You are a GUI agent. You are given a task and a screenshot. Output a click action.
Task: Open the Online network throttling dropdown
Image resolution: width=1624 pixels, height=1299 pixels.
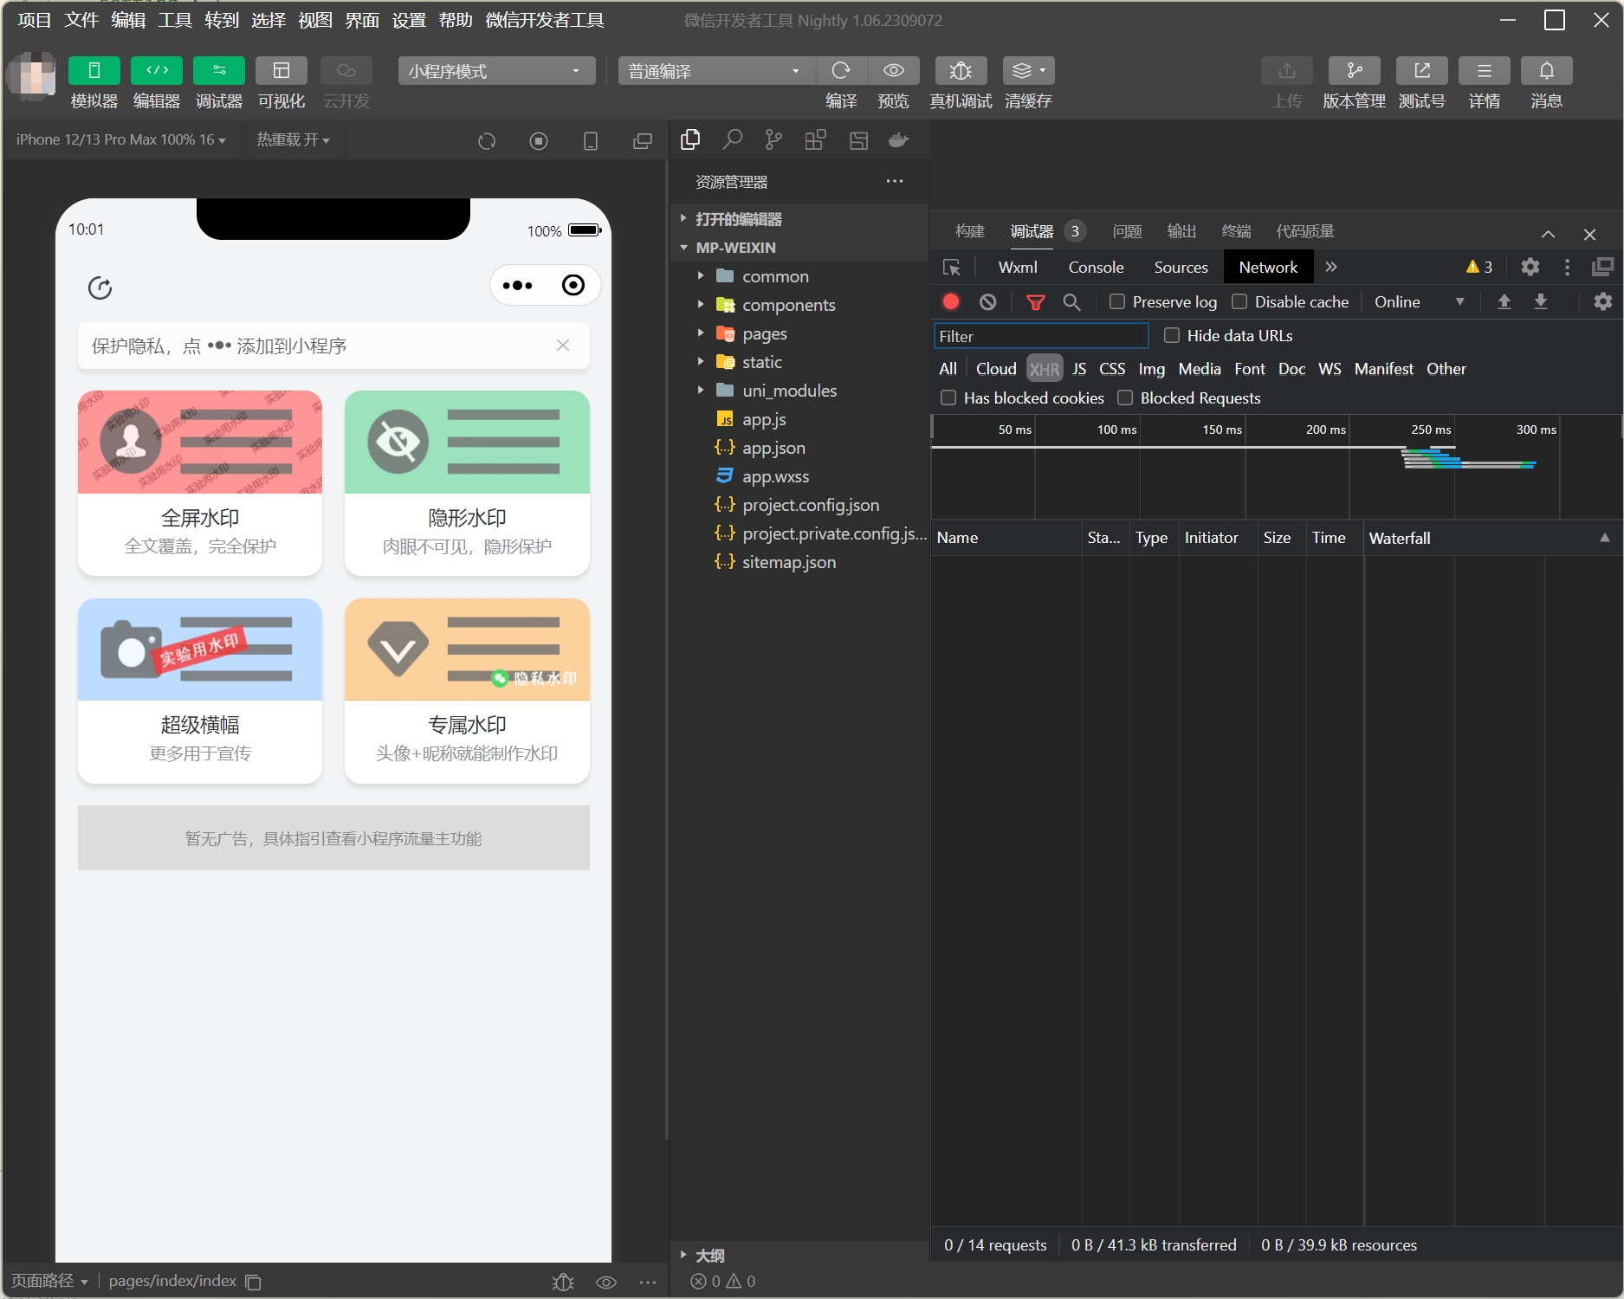[x=1420, y=301]
